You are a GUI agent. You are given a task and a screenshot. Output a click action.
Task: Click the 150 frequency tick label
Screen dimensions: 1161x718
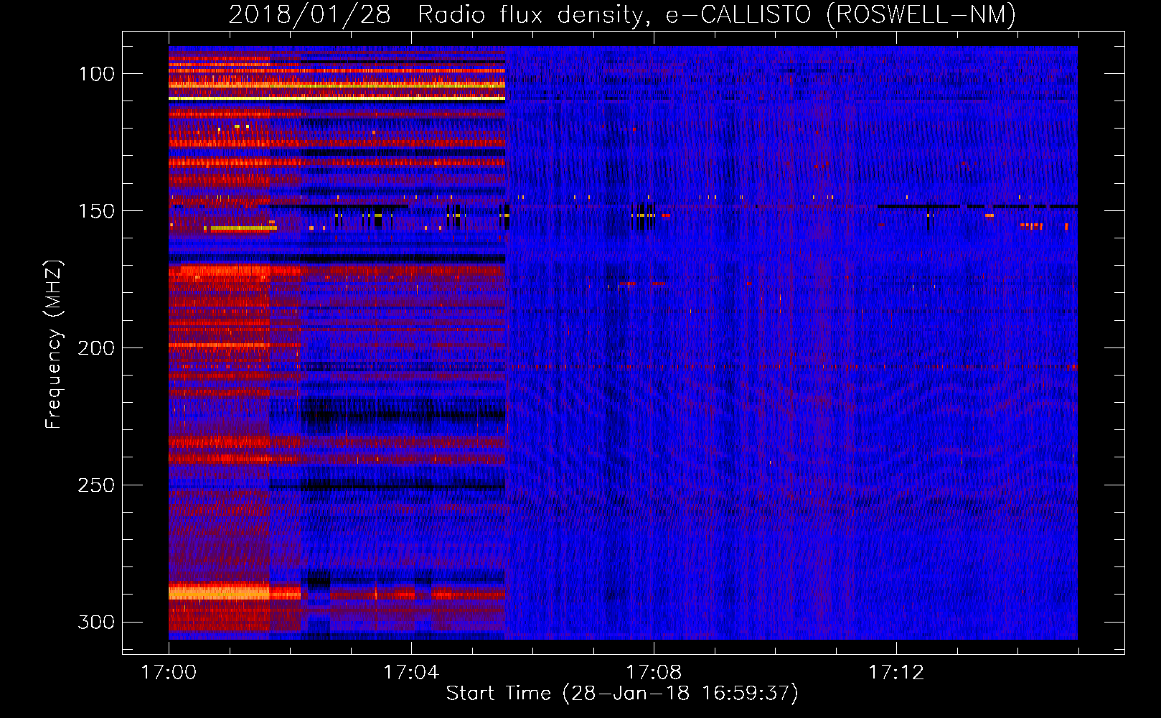[x=96, y=211]
